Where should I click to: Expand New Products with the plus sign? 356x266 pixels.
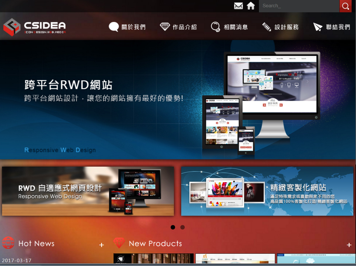[x=349, y=245]
